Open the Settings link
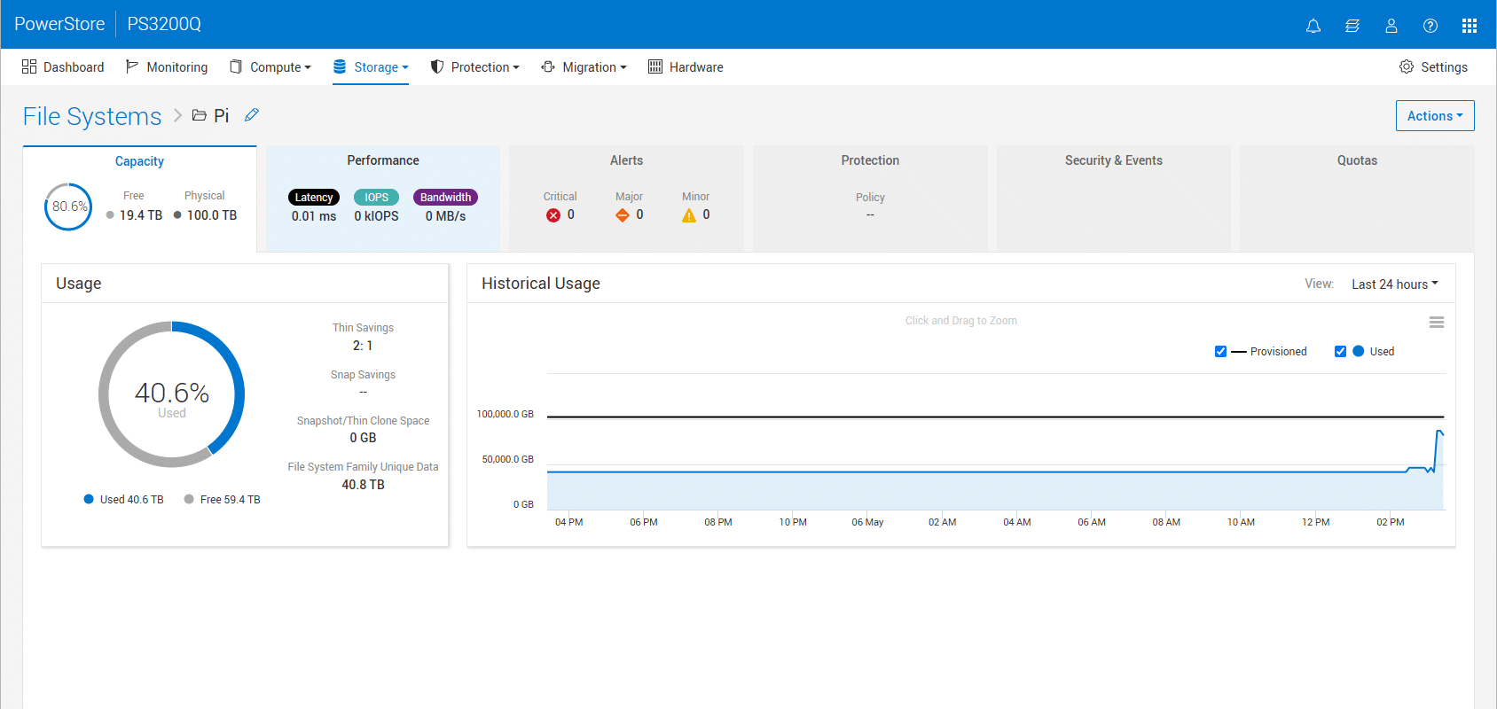The height and width of the screenshot is (709, 1497). coord(1444,67)
